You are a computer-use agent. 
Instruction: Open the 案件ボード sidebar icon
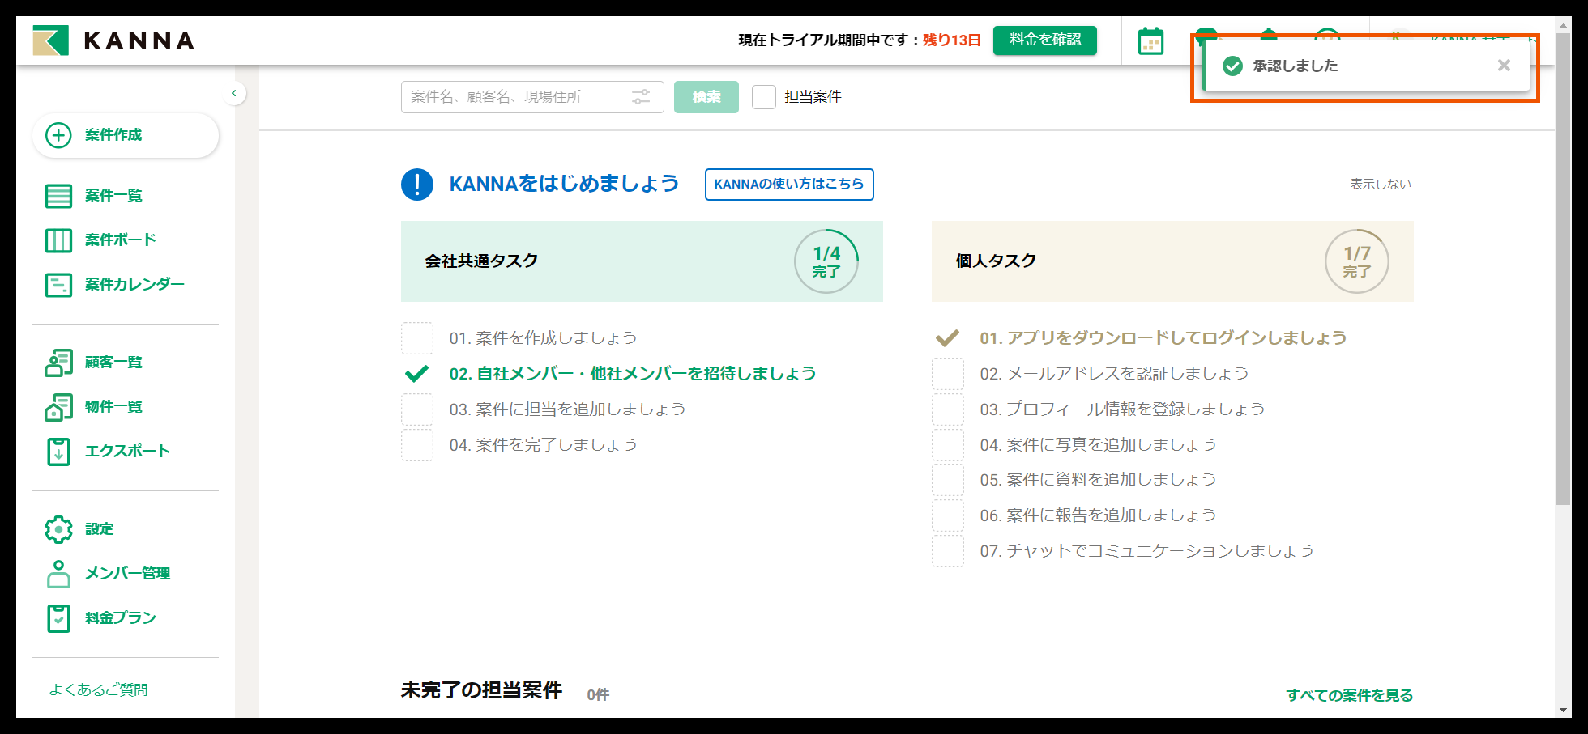pyautogui.click(x=58, y=240)
